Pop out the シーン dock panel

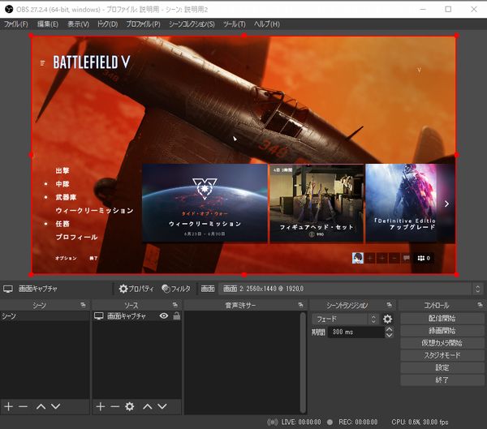(x=84, y=305)
